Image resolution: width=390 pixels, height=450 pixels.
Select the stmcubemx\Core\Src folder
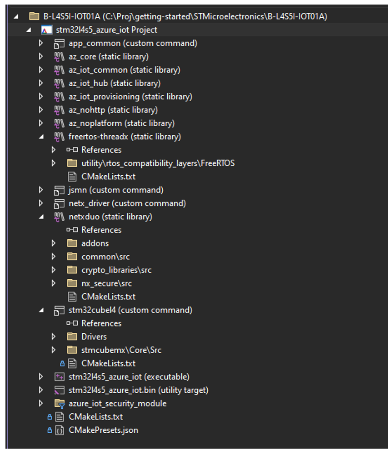tap(121, 350)
